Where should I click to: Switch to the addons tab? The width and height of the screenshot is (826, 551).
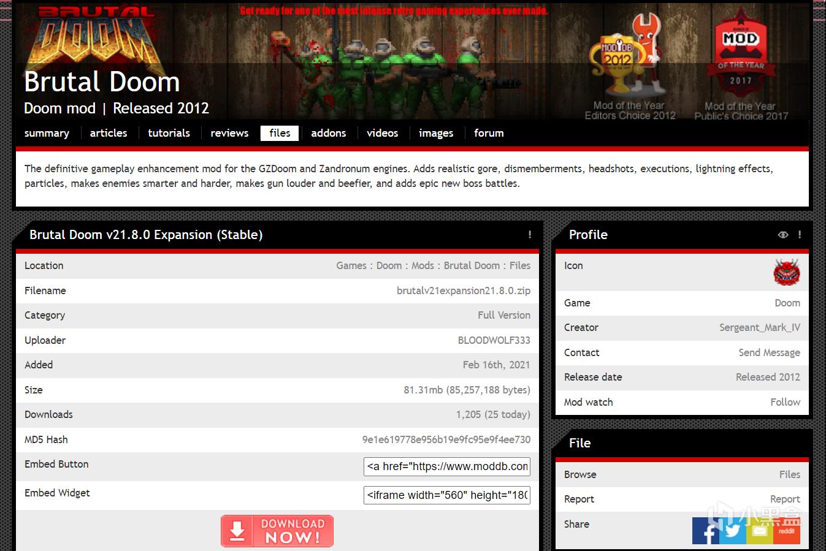[x=328, y=133]
